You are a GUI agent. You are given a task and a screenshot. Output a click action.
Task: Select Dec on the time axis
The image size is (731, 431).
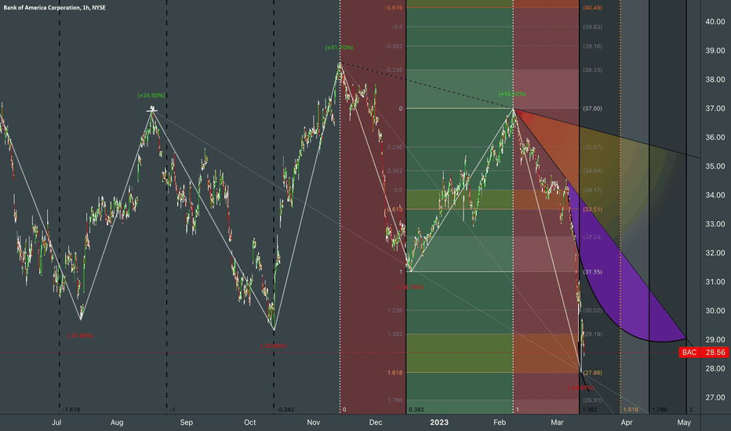[375, 422]
